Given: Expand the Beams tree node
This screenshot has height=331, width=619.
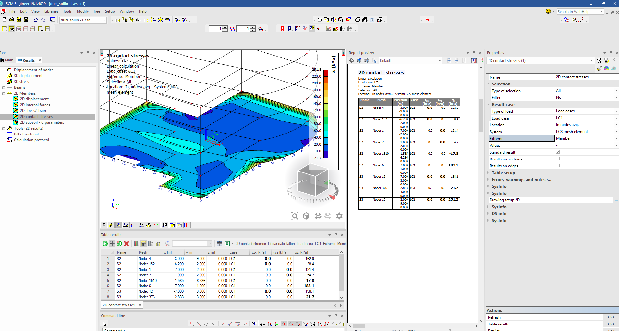Looking at the screenshot, I should point(4,87).
